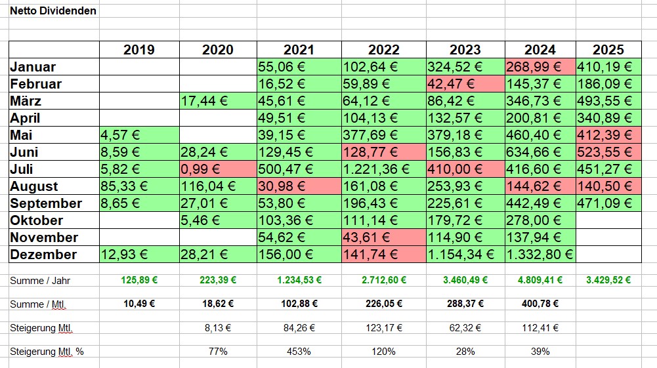Click the 'Steigerung Mtl. %' row label
The width and height of the screenshot is (657, 368).
tap(47, 351)
